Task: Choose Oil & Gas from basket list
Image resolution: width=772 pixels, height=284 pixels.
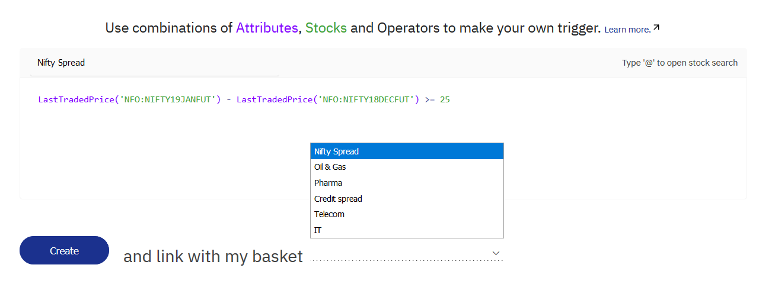Action: [x=407, y=167]
